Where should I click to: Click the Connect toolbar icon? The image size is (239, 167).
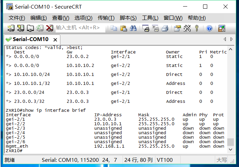pyautogui.click(x=11, y=28)
